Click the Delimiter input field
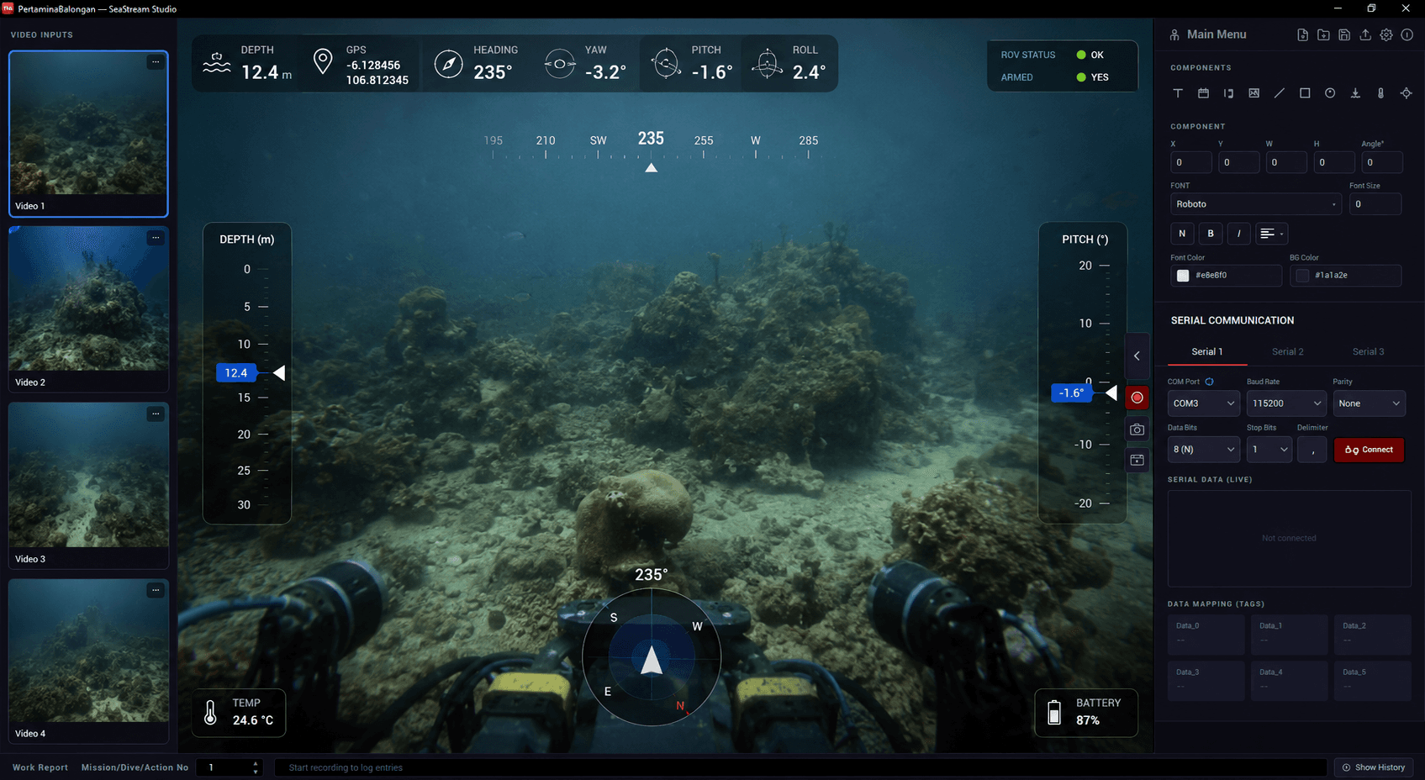Viewport: 1425px width, 780px height. click(x=1312, y=450)
